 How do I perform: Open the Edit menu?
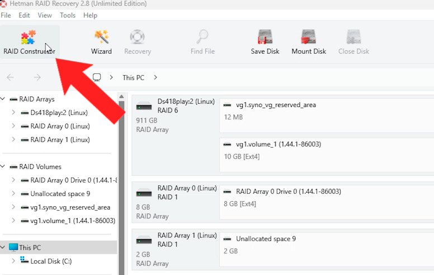click(24, 15)
